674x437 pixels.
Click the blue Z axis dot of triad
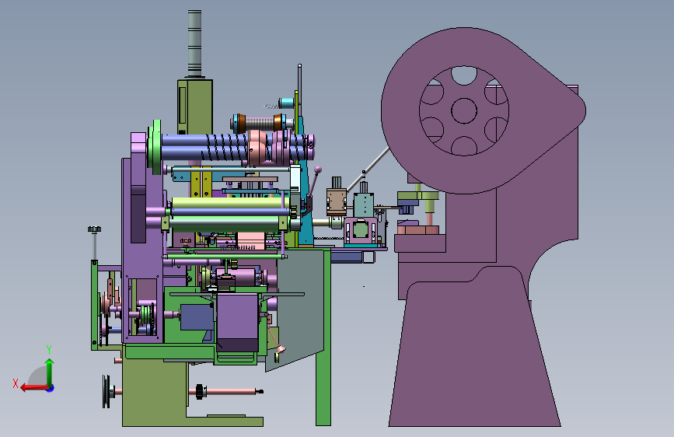pyautogui.click(x=51, y=388)
